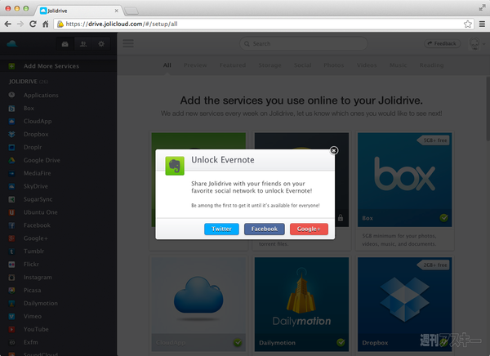
Task: Click the Flickr icon in sidebar
Action: click(x=11, y=265)
